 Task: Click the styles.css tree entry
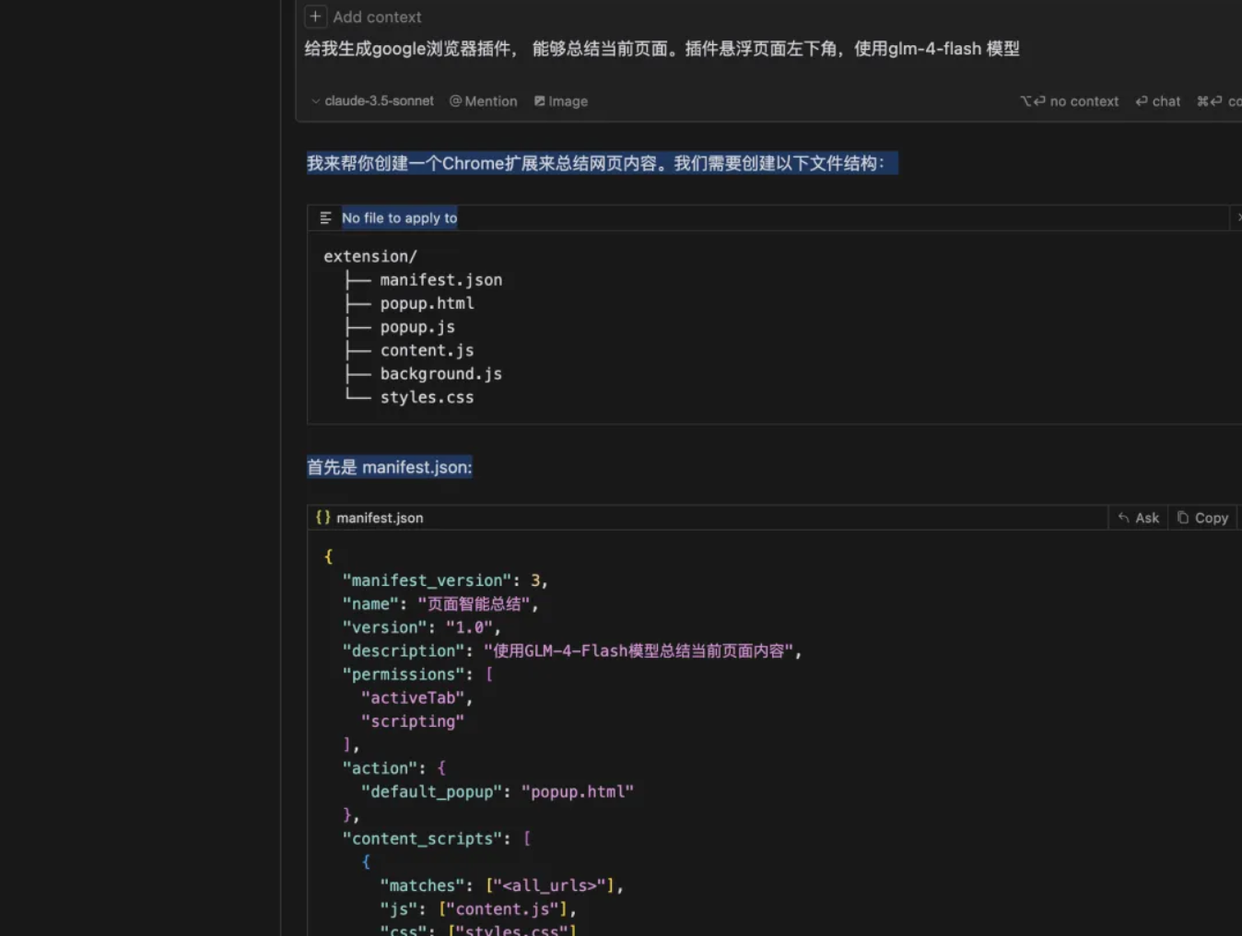coord(428,397)
